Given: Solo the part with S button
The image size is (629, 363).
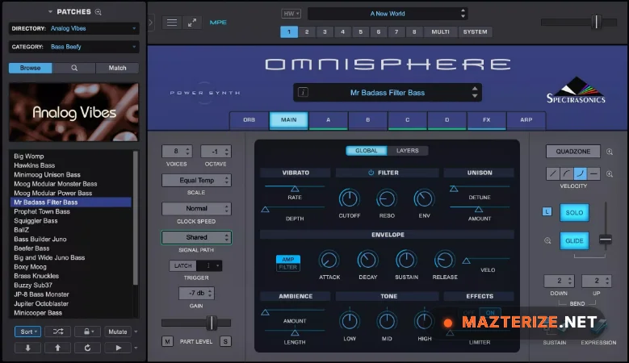Looking at the screenshot, I should [225, 341].
